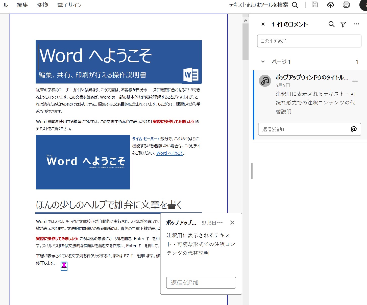Viewport: 367px width, 305px height.
Task: Collapse the ページ 1 comment group
Action: click(x=263, y=62)
